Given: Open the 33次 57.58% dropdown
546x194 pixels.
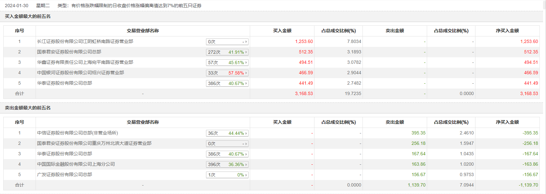Looking at the screenshot, I should point(227,73).
